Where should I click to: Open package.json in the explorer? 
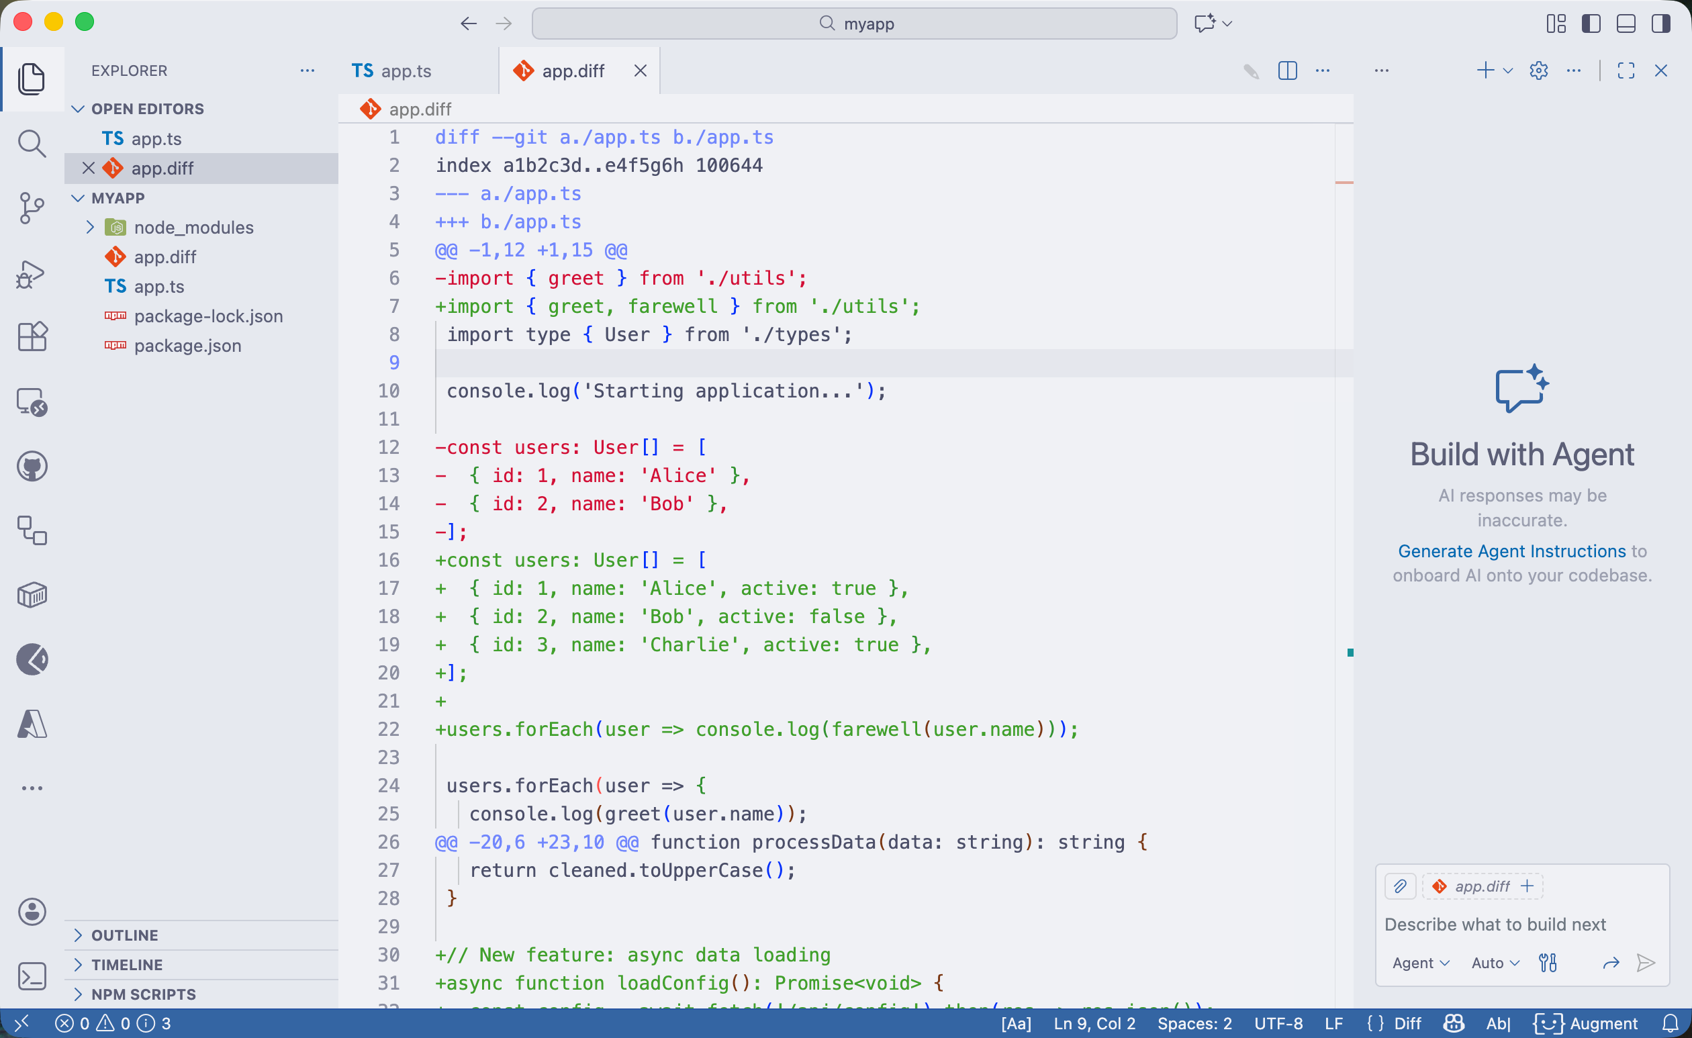click(x=187, y=345)
